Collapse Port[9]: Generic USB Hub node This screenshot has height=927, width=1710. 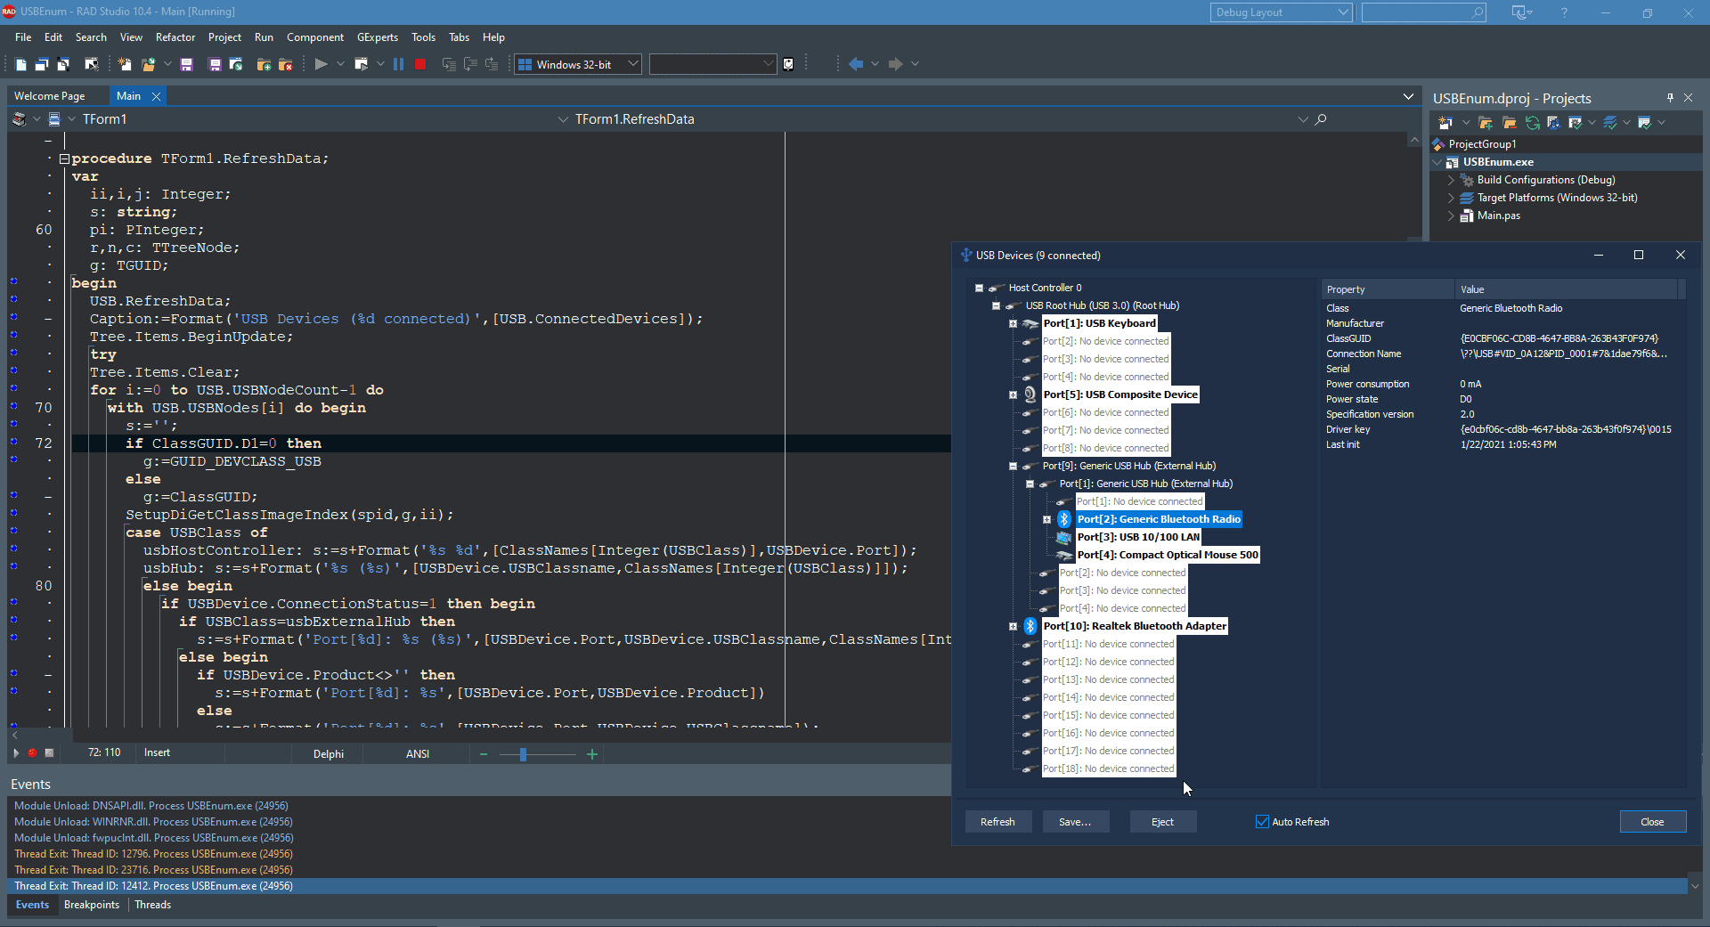pyautogui.click(x=1013, y=467)
